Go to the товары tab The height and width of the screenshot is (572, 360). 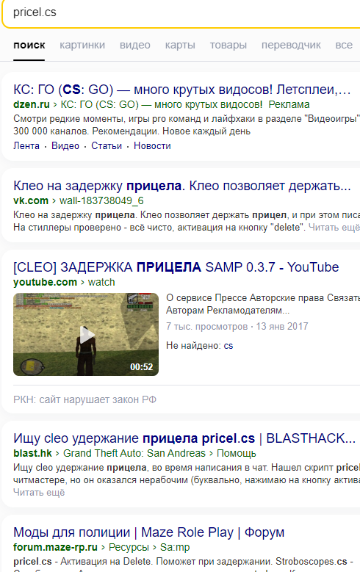pyautogui.click(x=228, y=45)
